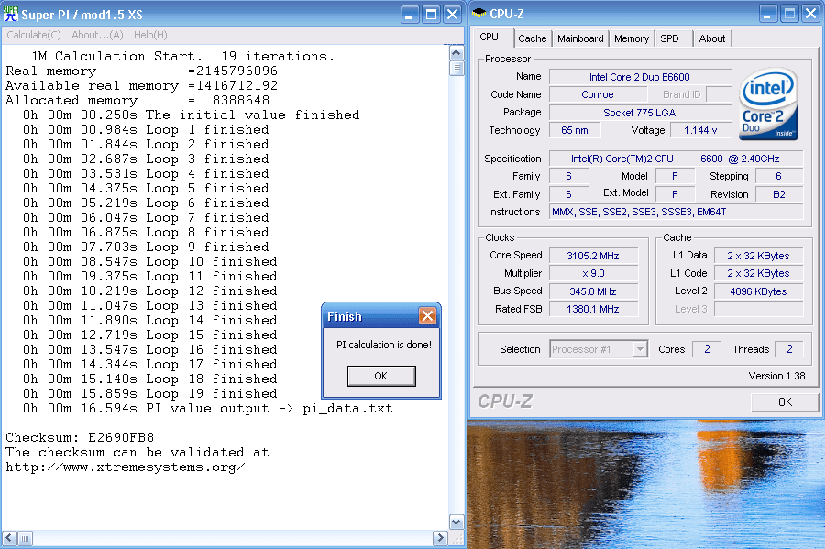Click the Revision value B2

click(779, 194)
